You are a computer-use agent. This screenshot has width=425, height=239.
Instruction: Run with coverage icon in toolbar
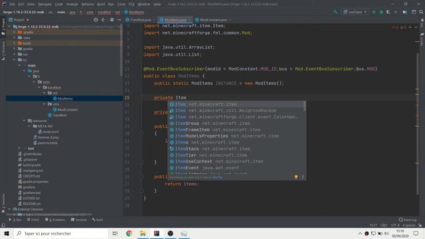point(388,12)
